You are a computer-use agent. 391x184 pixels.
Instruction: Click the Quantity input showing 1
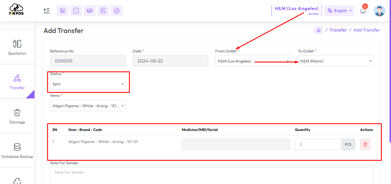coord(318,144)
